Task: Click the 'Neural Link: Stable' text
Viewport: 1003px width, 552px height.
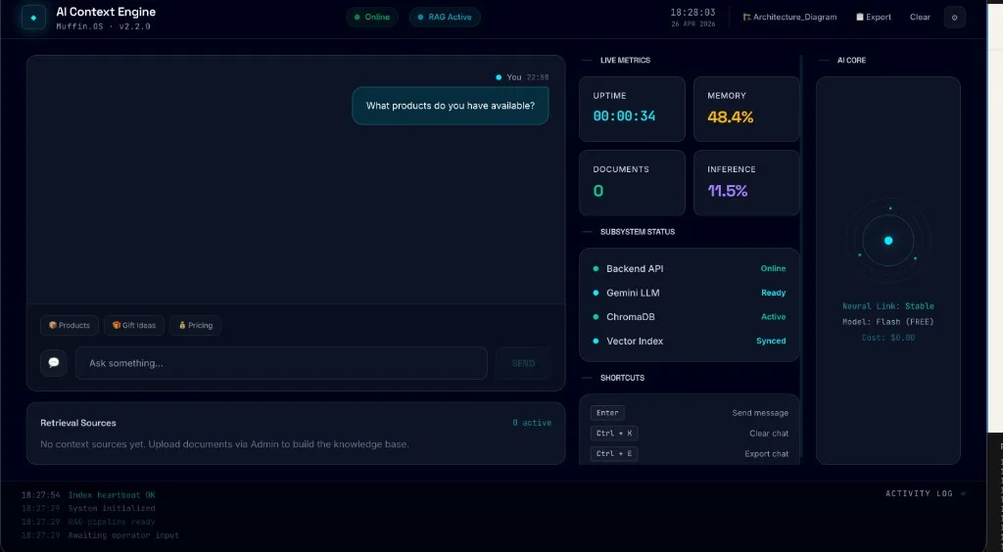Action: tap(887, 306)
